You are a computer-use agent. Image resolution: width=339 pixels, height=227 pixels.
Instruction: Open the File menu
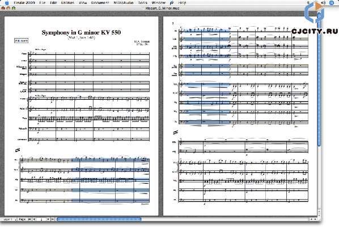(x=43, y=3)
